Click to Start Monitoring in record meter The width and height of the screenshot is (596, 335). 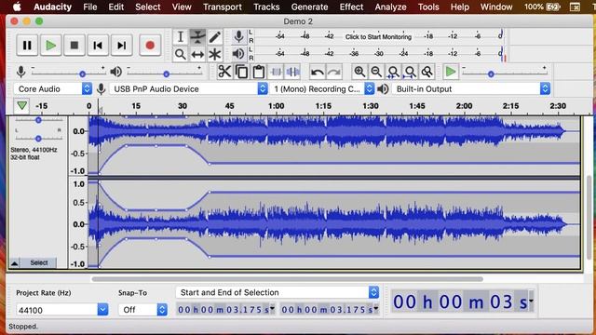(x=378, y=37)
